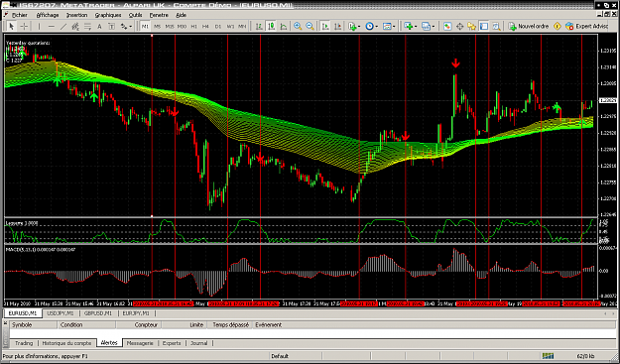620x364 pixels.
Task: Set chart type to bar chart
Action: click(x=259, y=27)
